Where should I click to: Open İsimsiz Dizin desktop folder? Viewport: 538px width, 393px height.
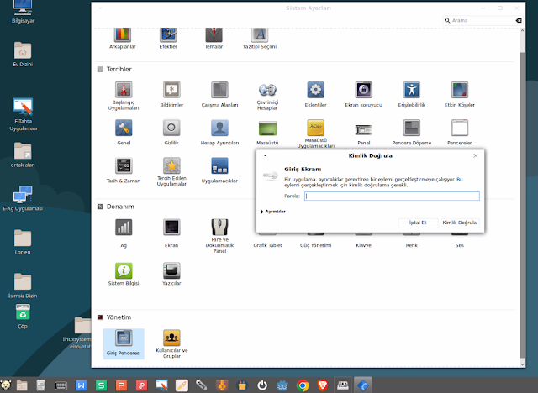[x=23, y=286]
